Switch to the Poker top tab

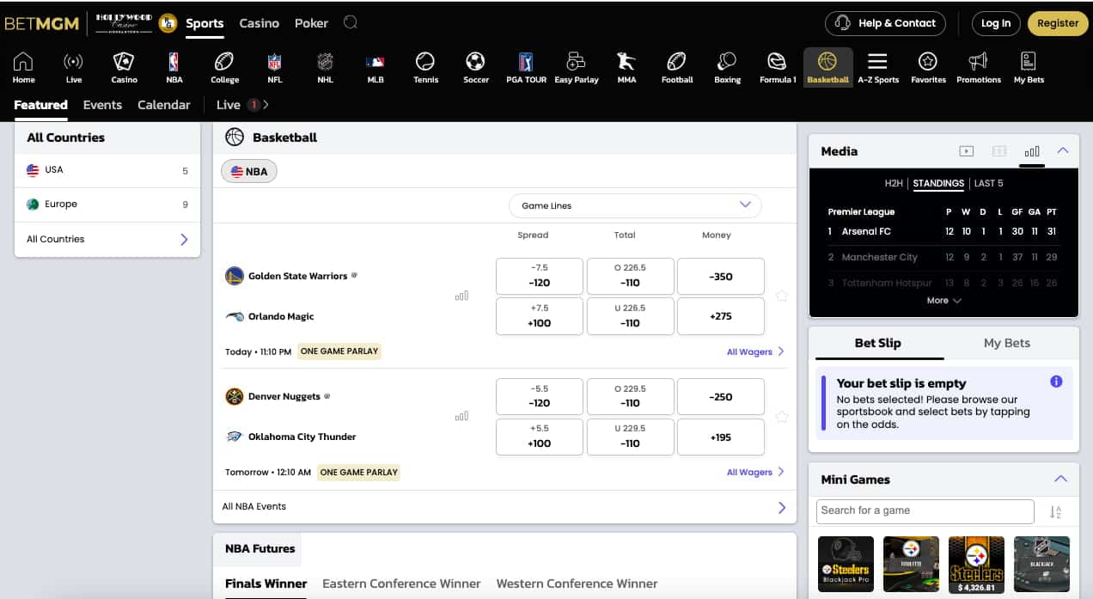(311, 23)
